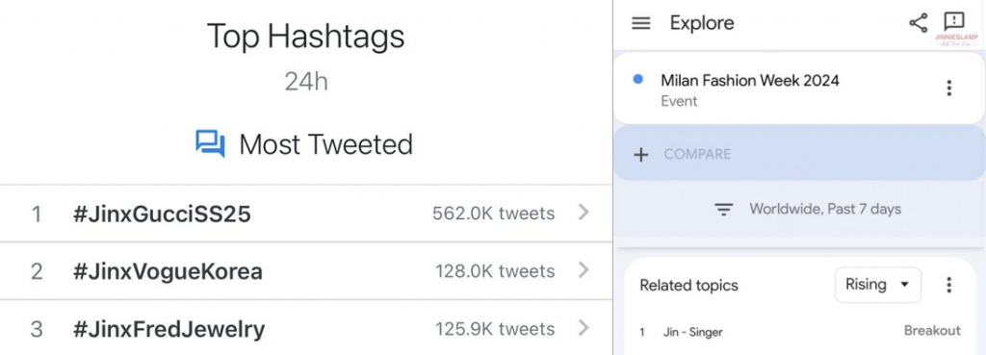The width and height of the screenshot is (986, 355).
Task: Select the #JinxVogueKorea hashtag
Action: (x=168, y=271)
